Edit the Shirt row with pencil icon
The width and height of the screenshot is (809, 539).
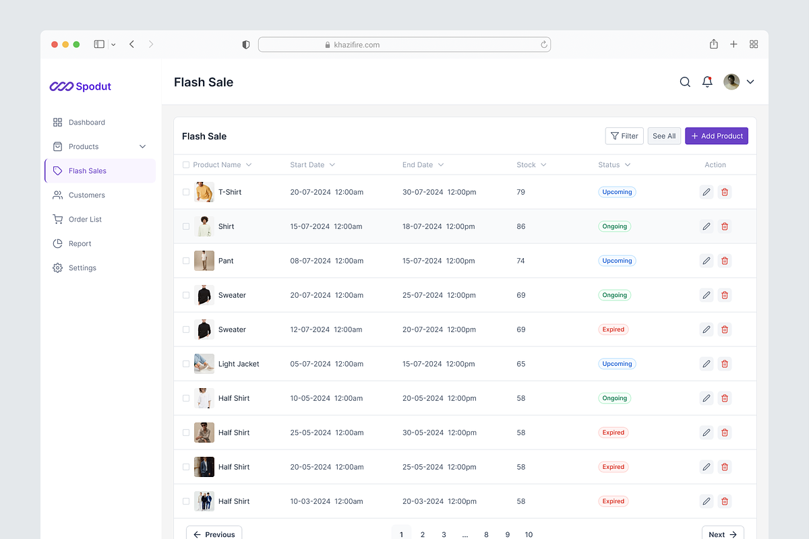tap(707, 226)
